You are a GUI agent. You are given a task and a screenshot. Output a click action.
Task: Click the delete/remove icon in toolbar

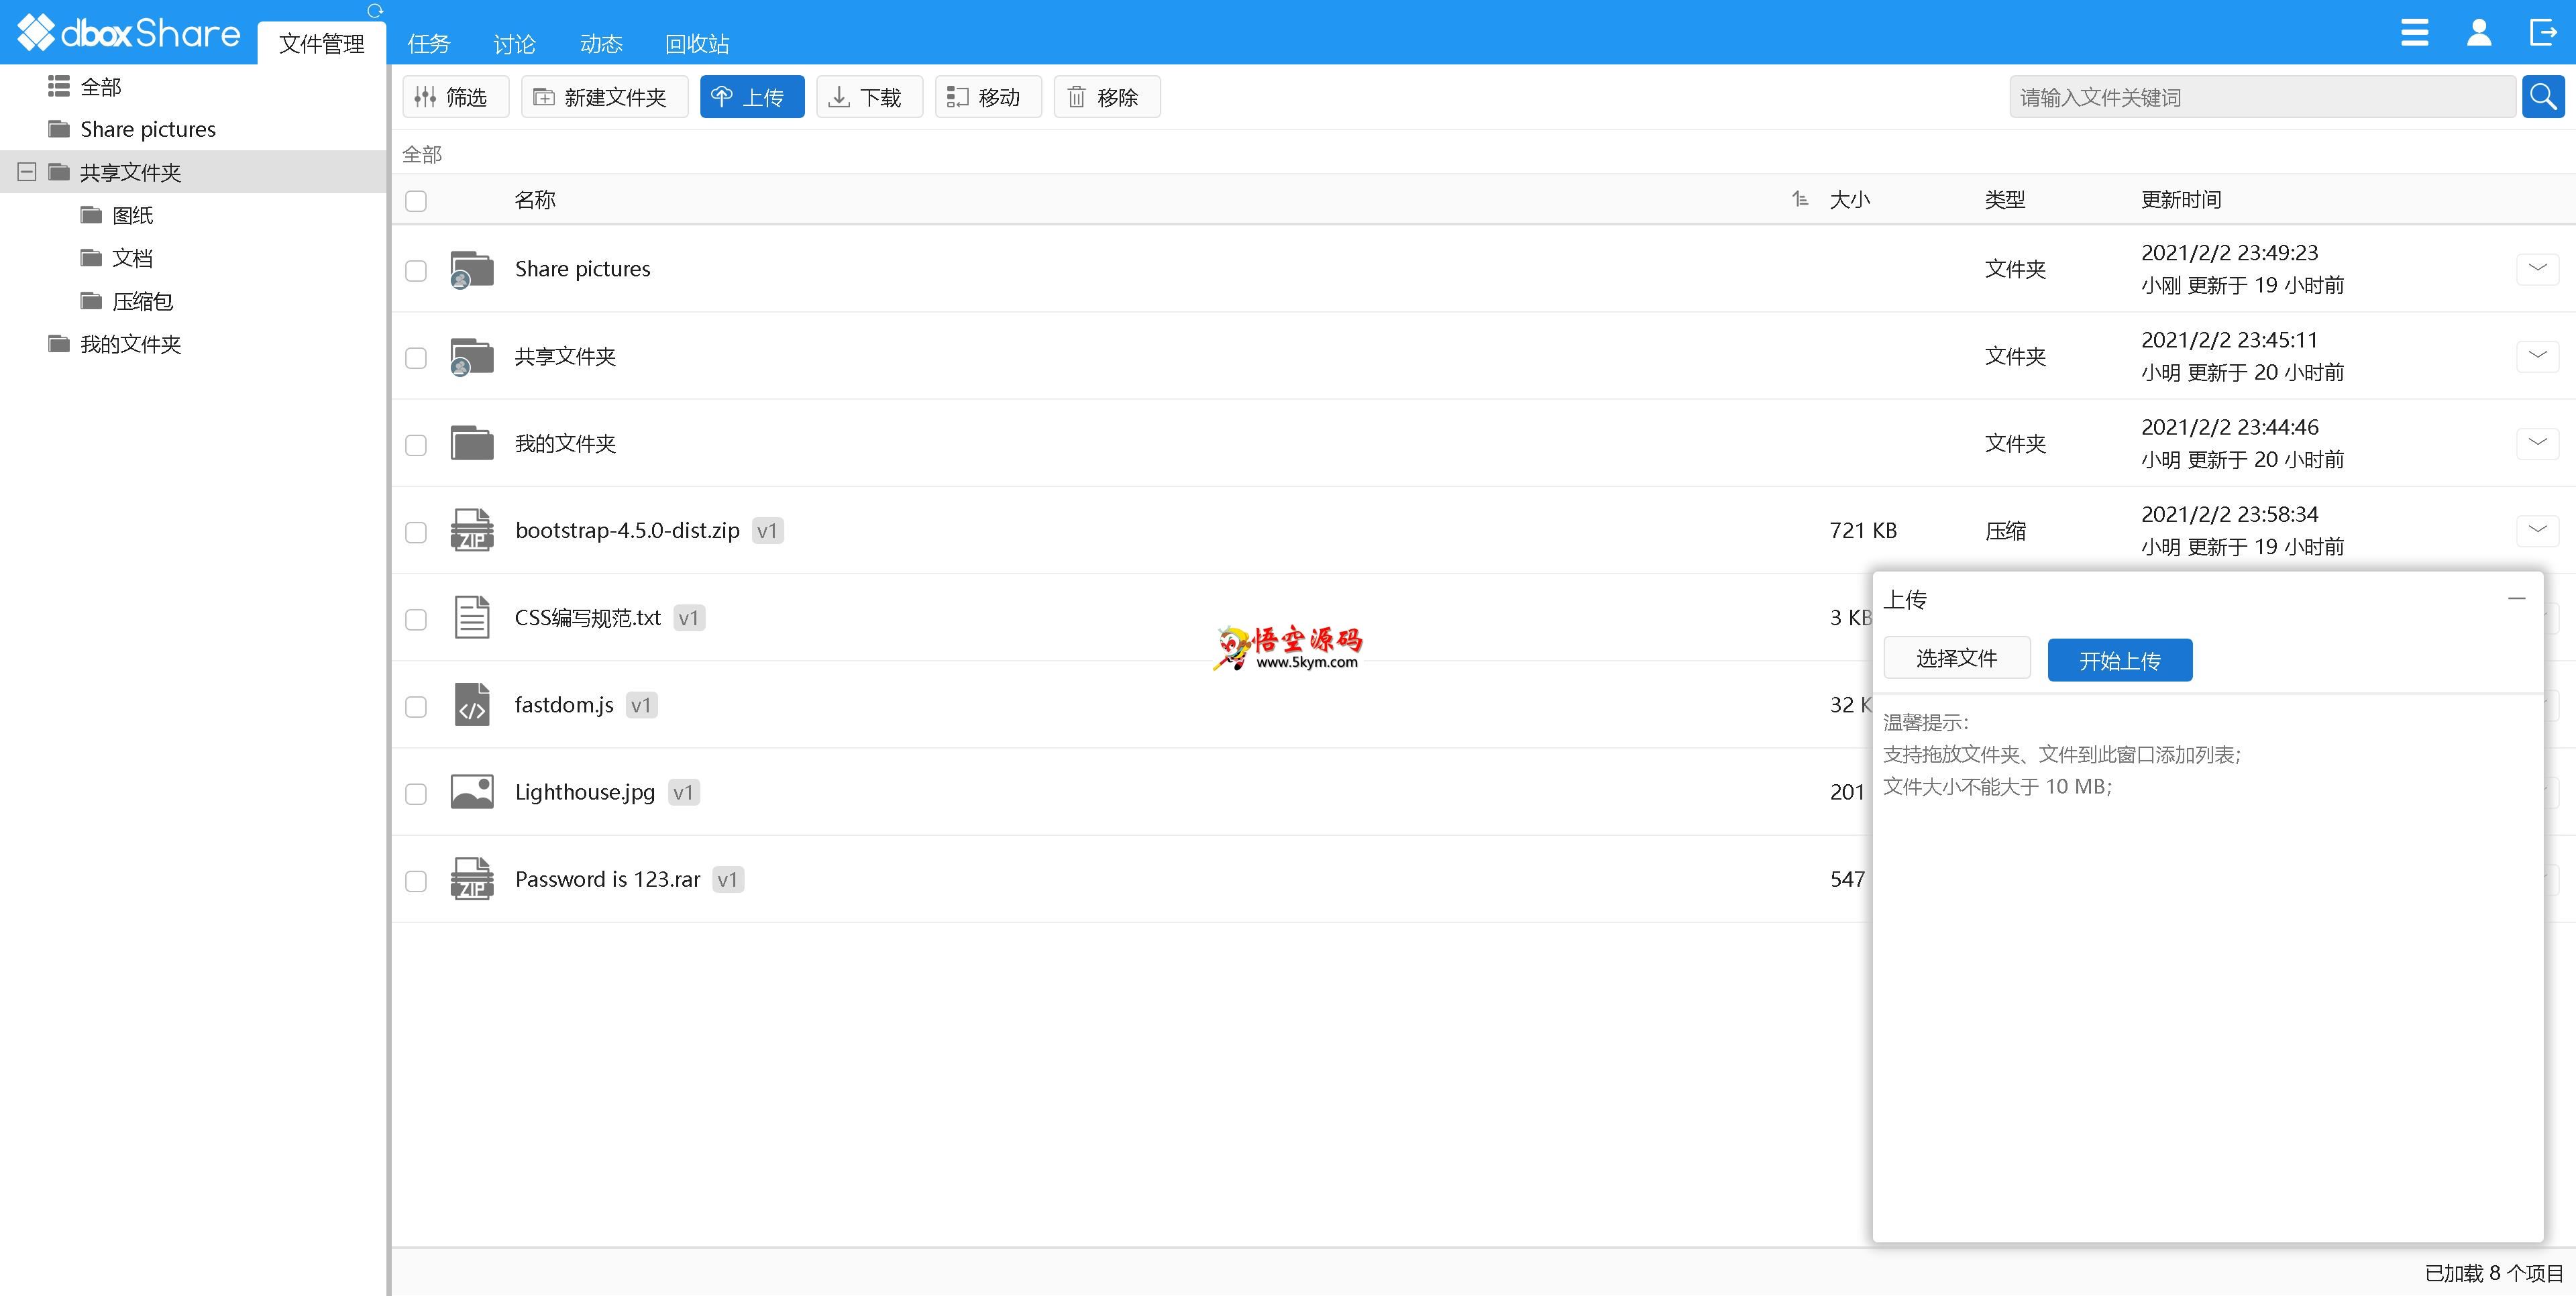(x=1104, y=96)
